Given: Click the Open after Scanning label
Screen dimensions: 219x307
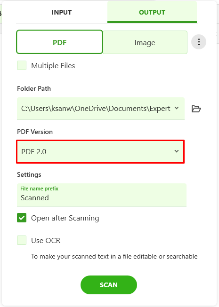Looking at the screenshot, I should [x=65, y=218].
